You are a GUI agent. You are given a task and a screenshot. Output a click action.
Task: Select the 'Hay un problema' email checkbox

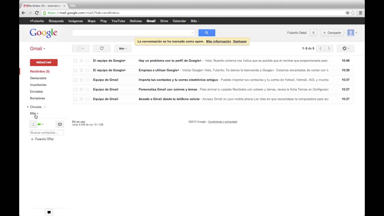point(75,61)
